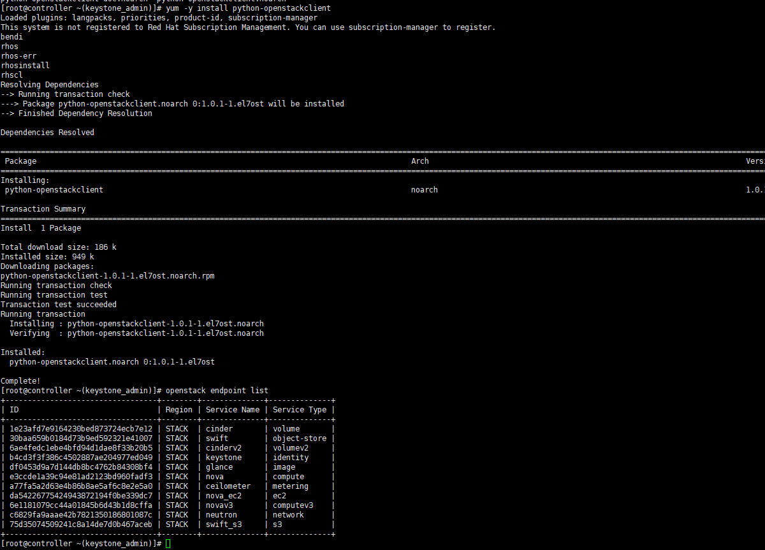Screen dimensions: 765x550
Task: Click the 'ID' header in the endpoint table
Action: point(14,410)
